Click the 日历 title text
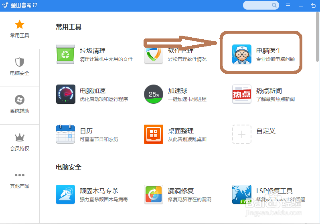This screenshot has height=224, width=320. pyautogui.click(x=86, y=131)
